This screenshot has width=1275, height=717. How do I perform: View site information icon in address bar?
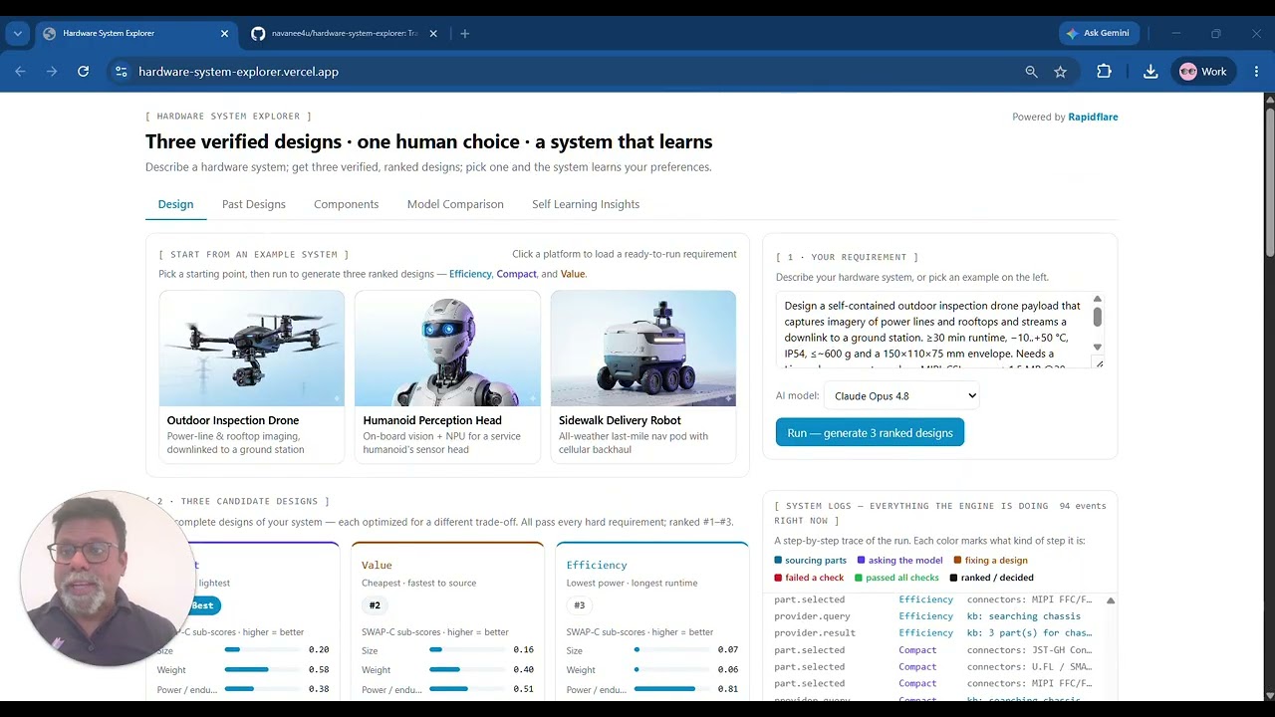122,72
